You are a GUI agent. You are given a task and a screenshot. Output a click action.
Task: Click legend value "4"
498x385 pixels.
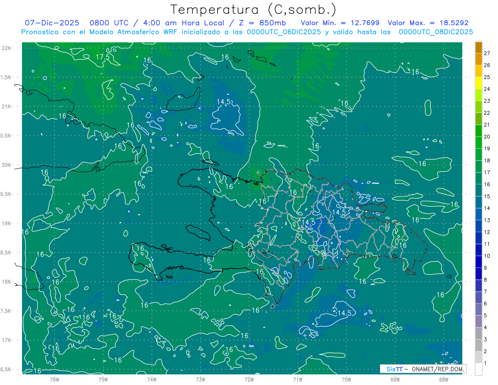[x=485, y=328]
